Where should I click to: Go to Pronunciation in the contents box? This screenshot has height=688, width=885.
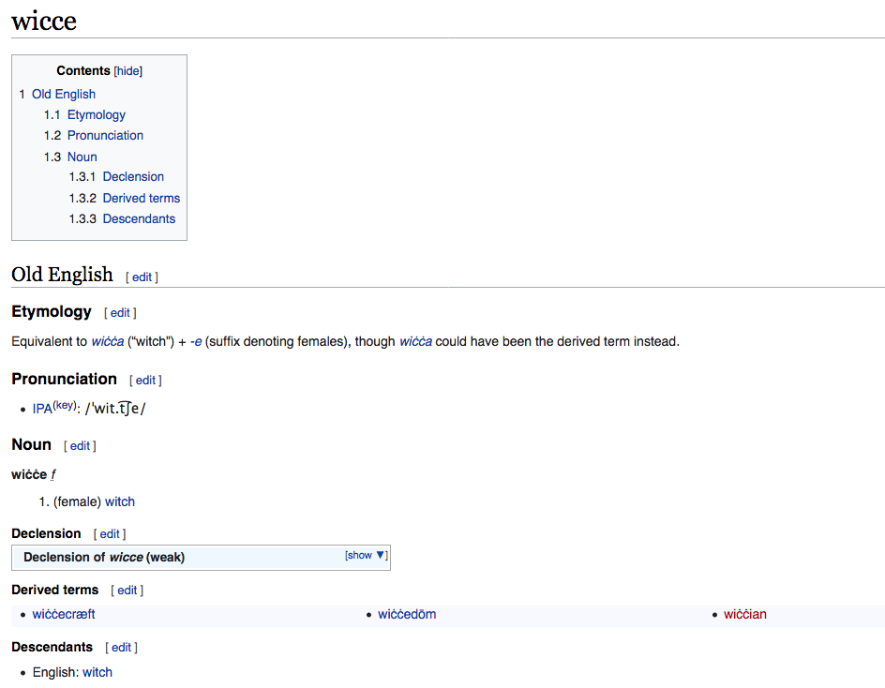(105, 135)
